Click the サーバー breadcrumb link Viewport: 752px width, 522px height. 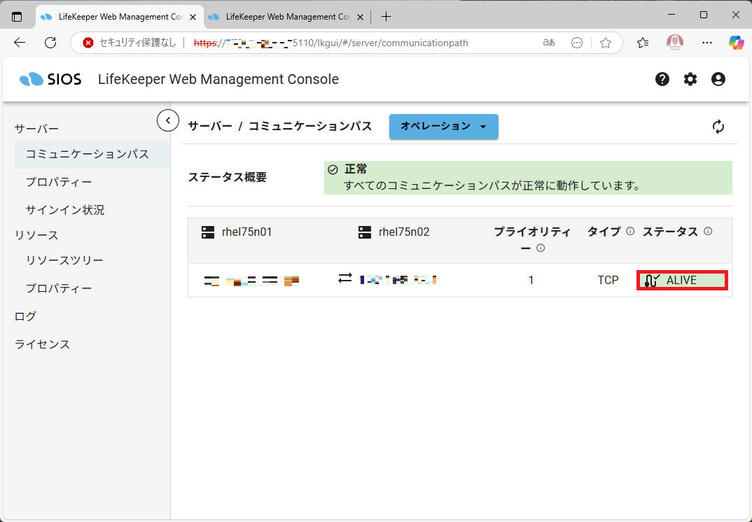pyautogui.click(x=210, y=126)
